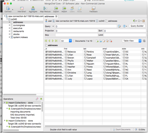Open the Users manager icon
Screen dimensions: 148x133
click(72, 10)
